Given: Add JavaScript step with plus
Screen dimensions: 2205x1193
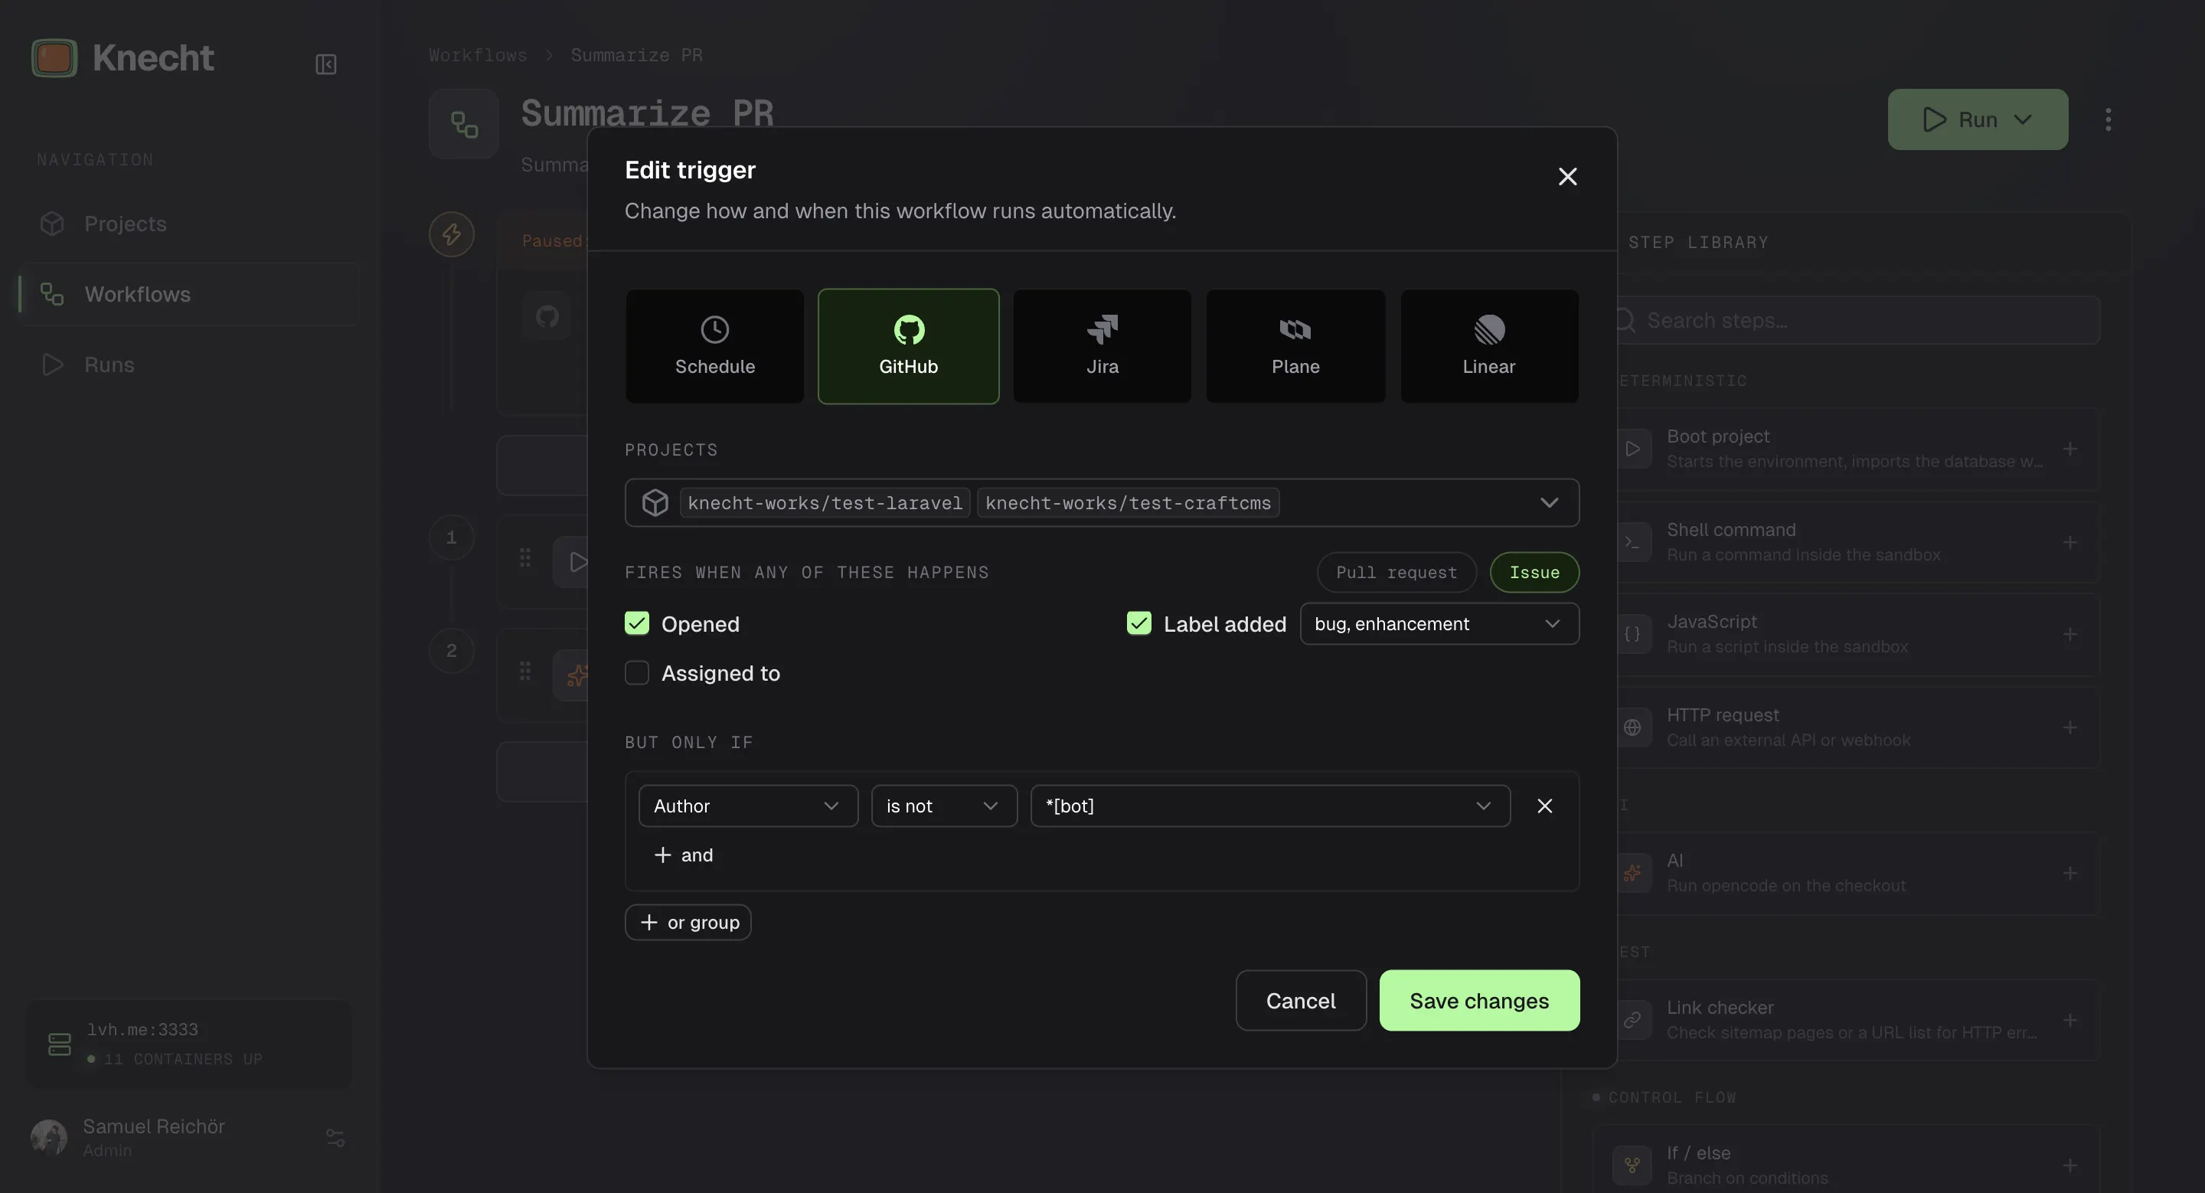Looking at the screenshot, I should [2069, 634].
